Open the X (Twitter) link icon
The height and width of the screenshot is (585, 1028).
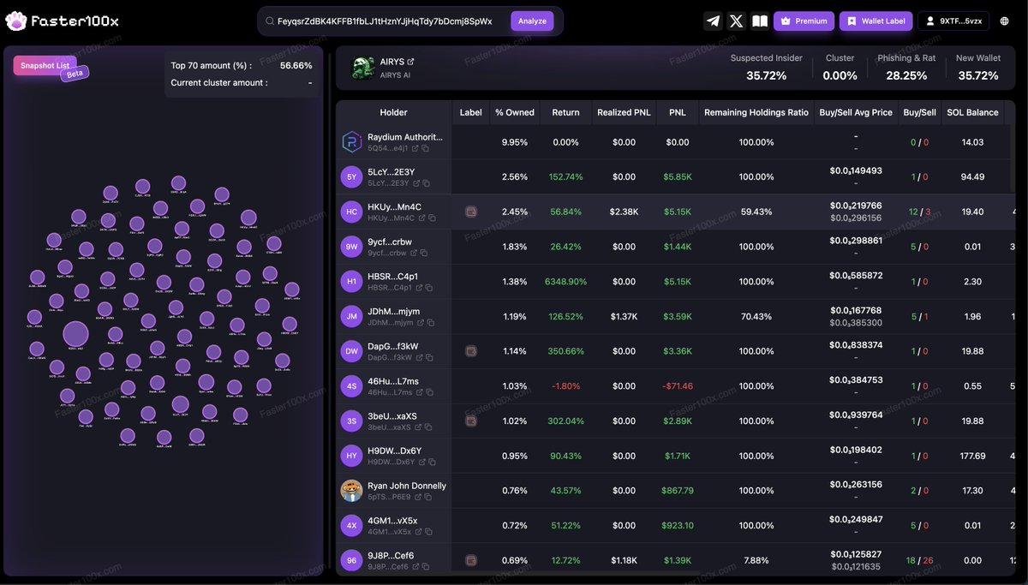coord(736,21)
